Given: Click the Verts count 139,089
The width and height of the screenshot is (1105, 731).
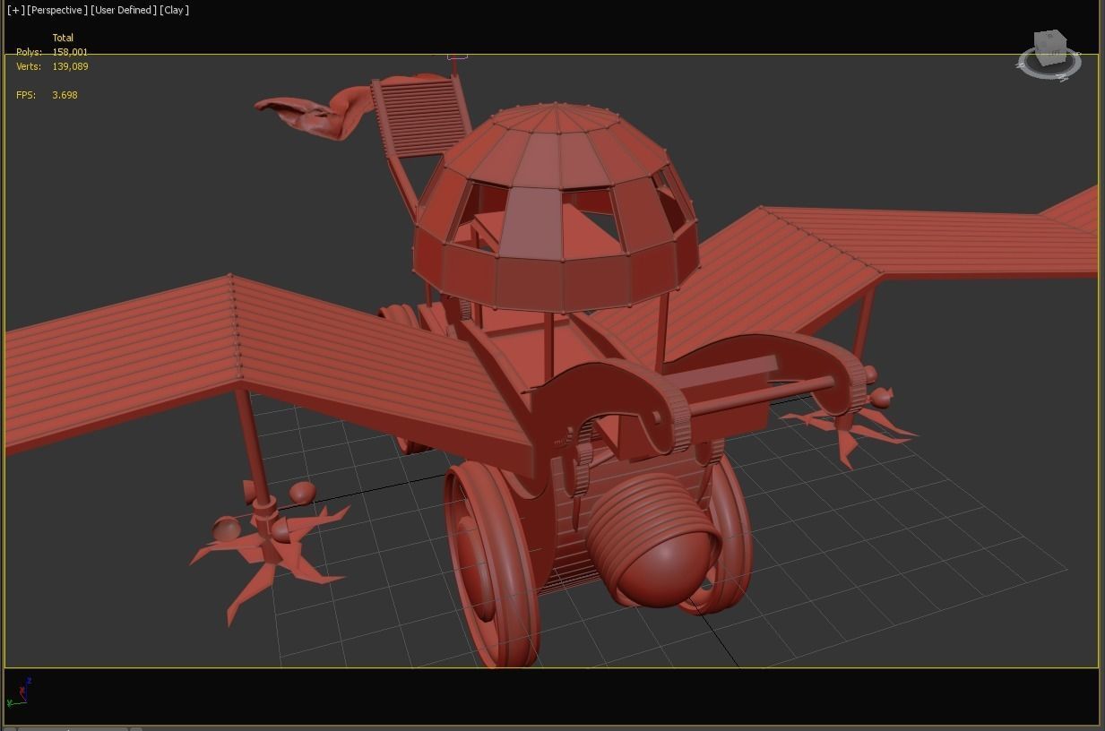Looking at the screenshot, I should point(70,66).
